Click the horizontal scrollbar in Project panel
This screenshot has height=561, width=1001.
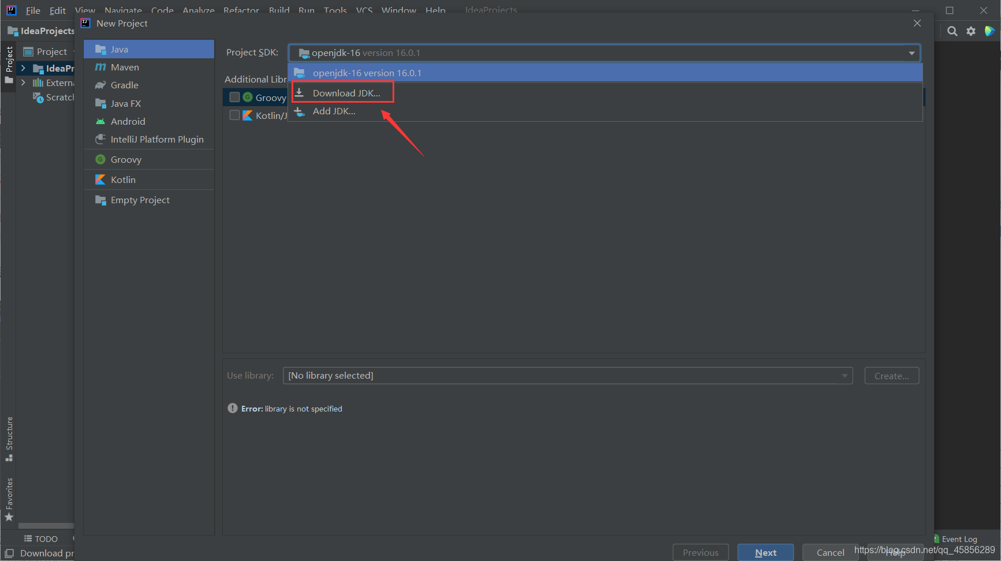pyautogui.click(x=46, y=526)
